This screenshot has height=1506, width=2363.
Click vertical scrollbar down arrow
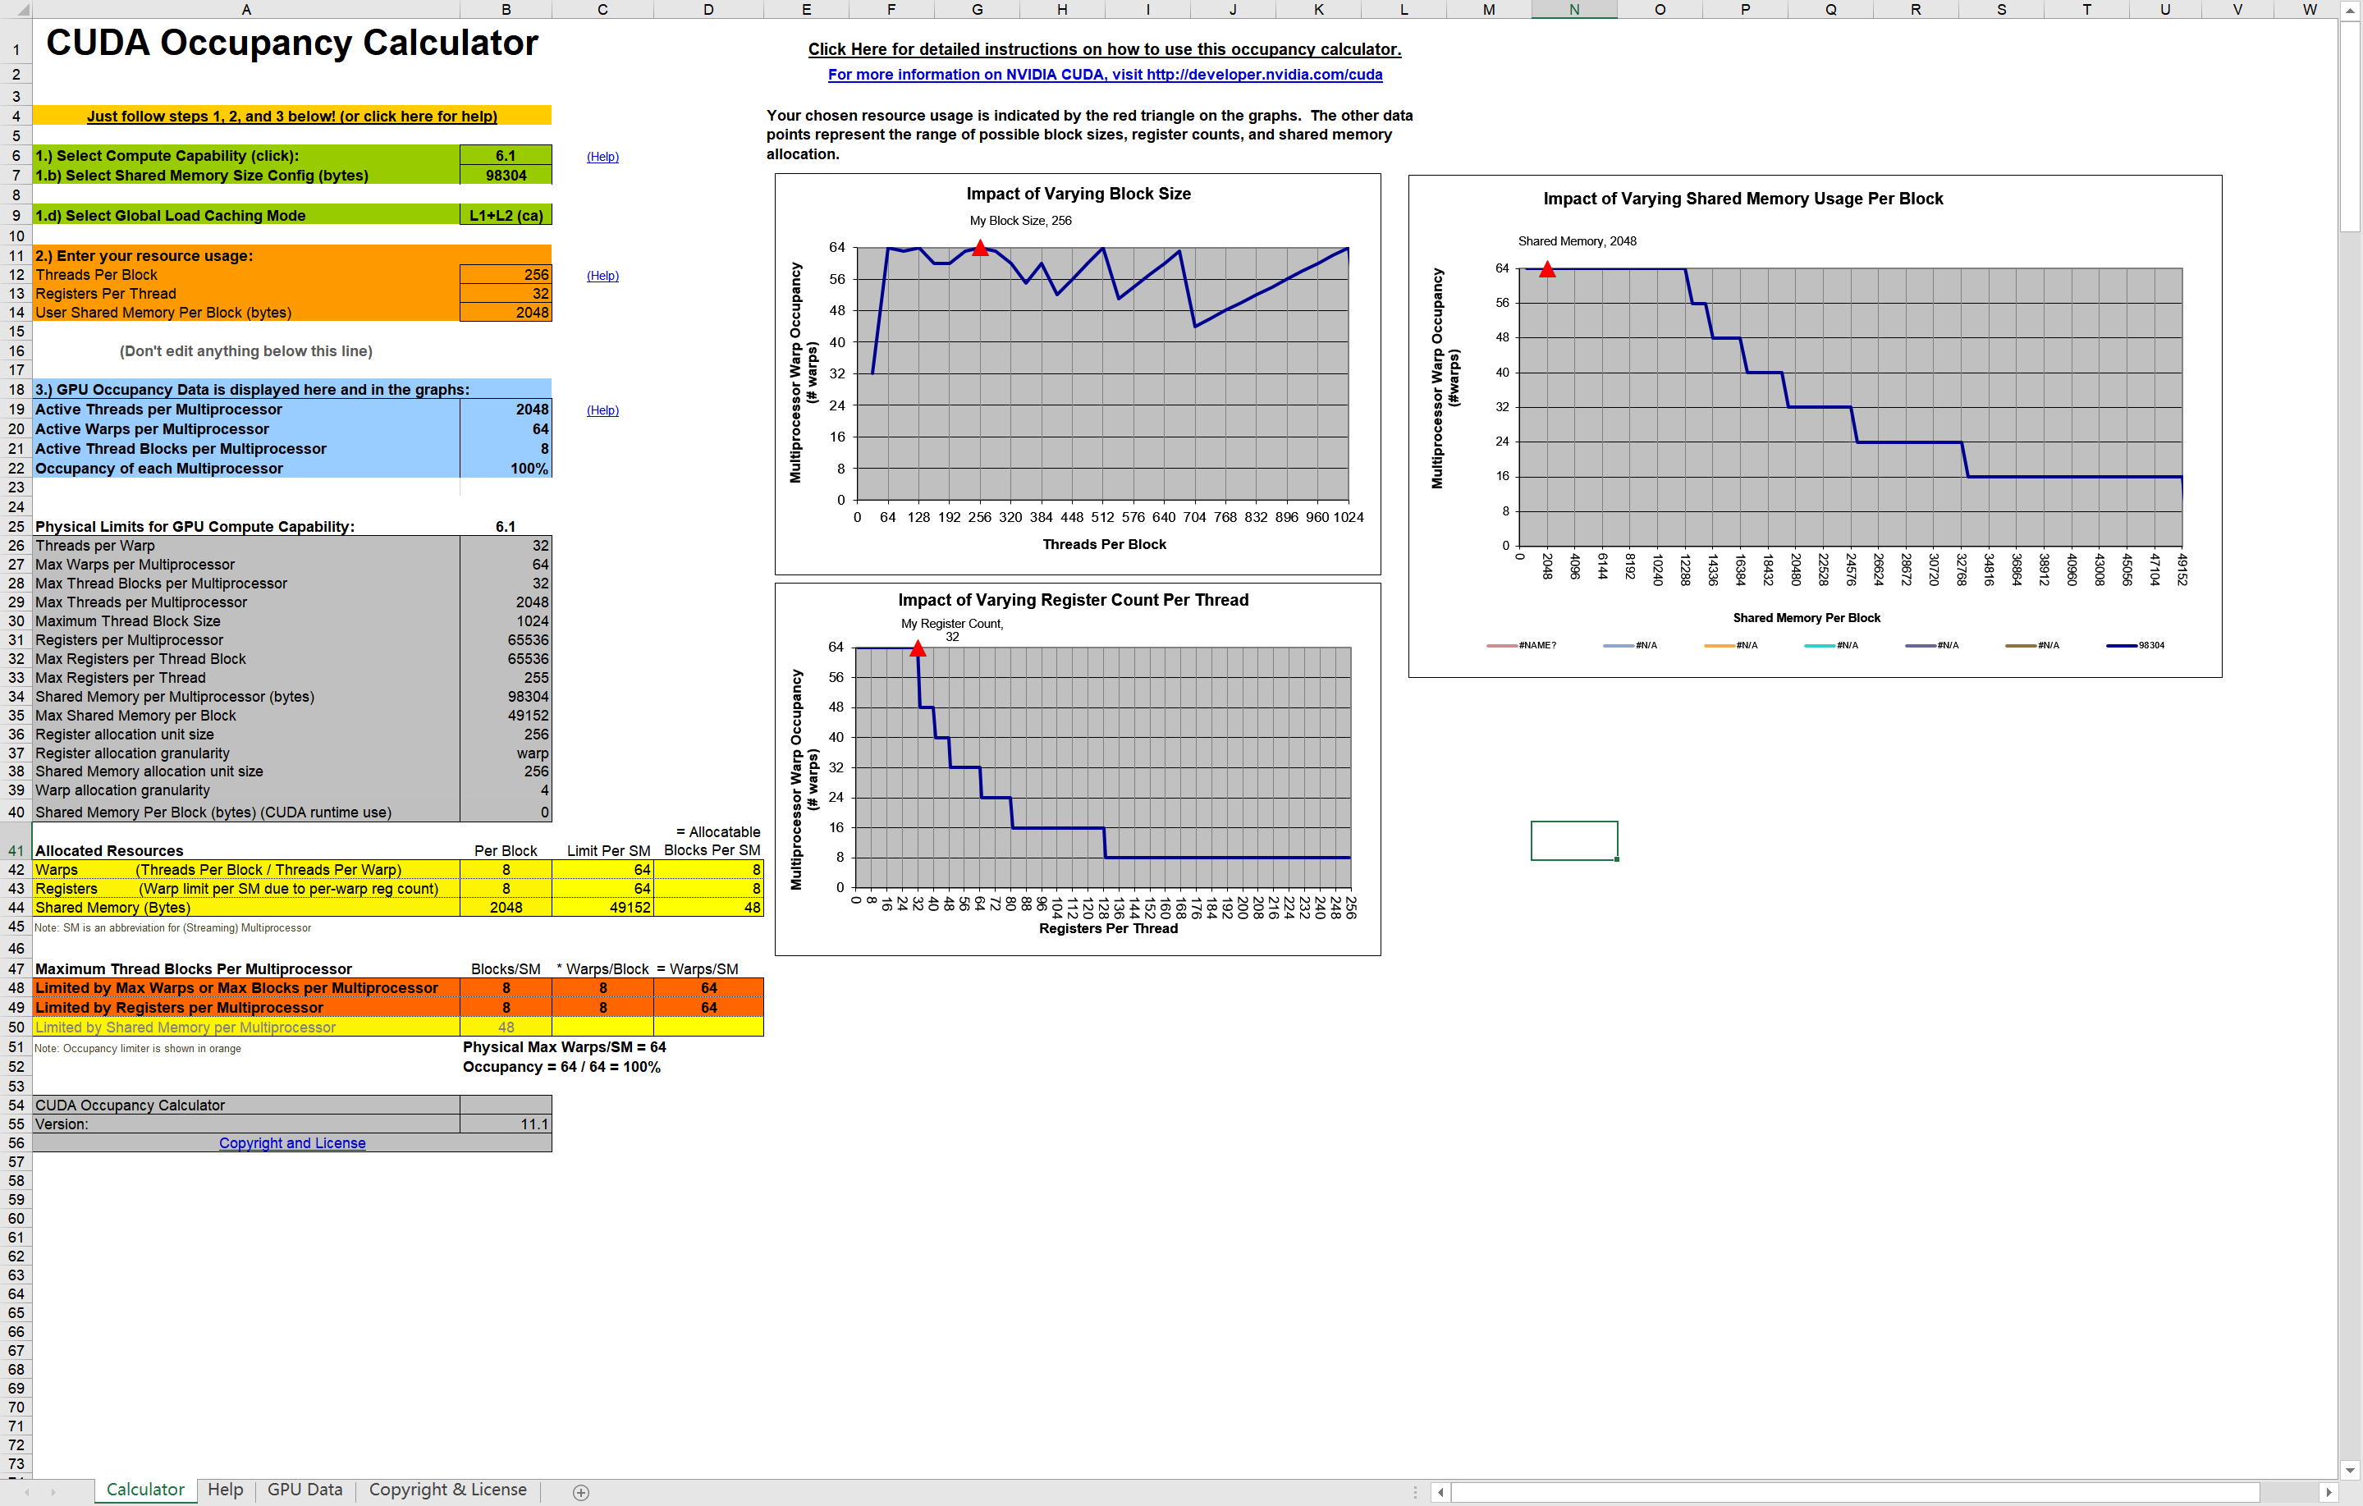(x=2350, y=1470)
